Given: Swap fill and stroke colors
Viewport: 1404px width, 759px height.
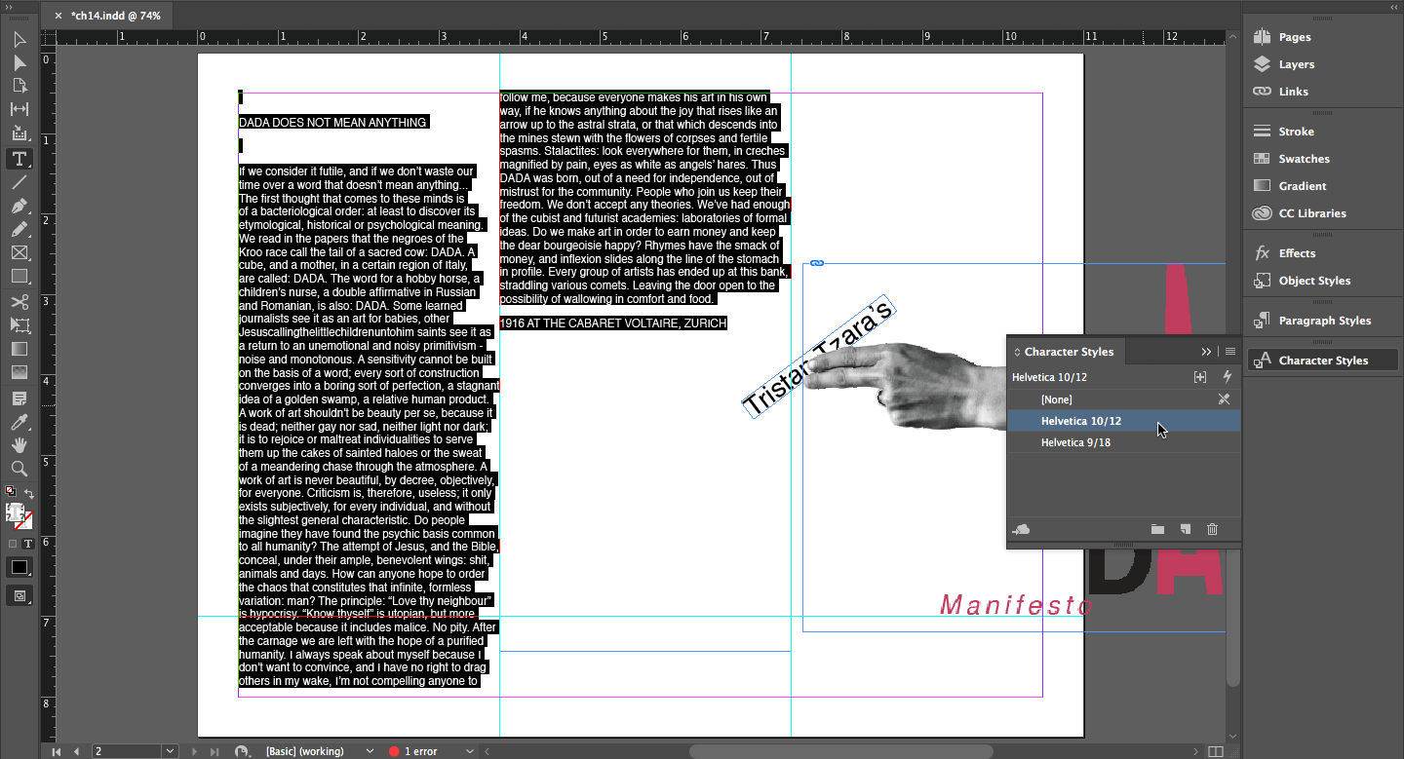Looking at the screenshot, I should tap(28, 494).
